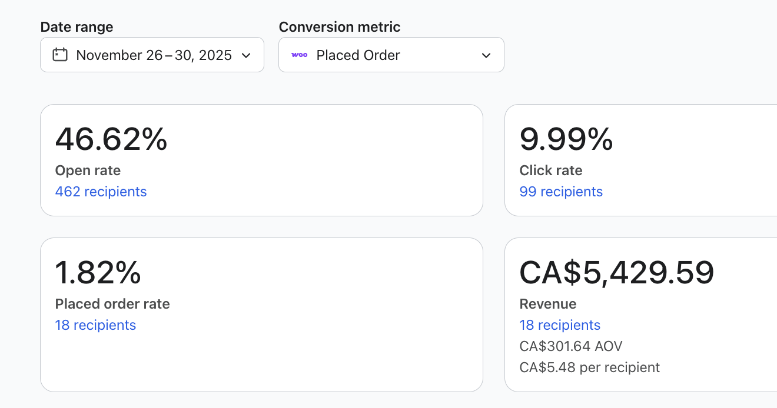Click the calendar icon in the date range field
Viewport: 777px width, 408px height.
pos(60,55)
